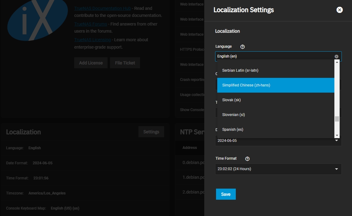Open the Localization card Settings button
The height and width of the screenshot is (216, 352).
click(x=151, y=132)
